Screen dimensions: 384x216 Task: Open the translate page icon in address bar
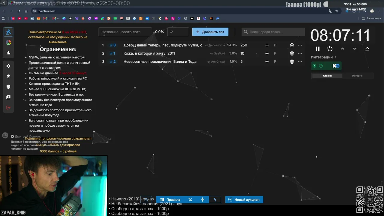tap(330, 11)
